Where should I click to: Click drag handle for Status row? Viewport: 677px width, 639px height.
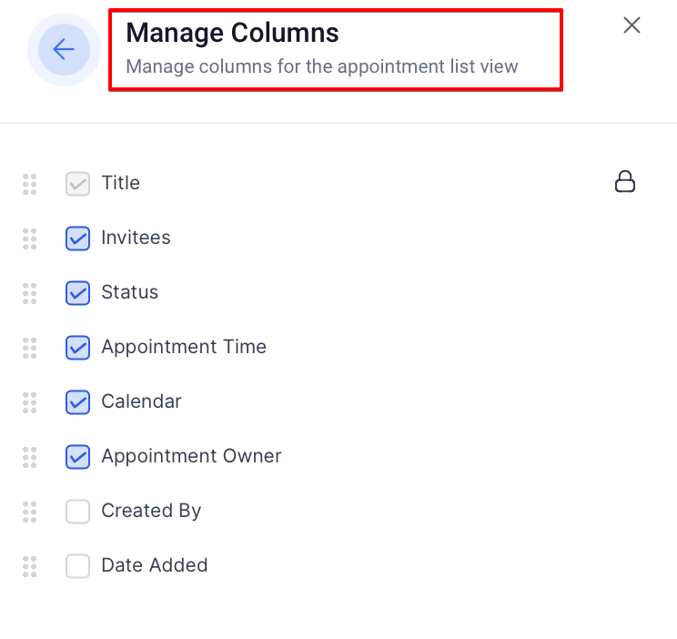point(30,293)
